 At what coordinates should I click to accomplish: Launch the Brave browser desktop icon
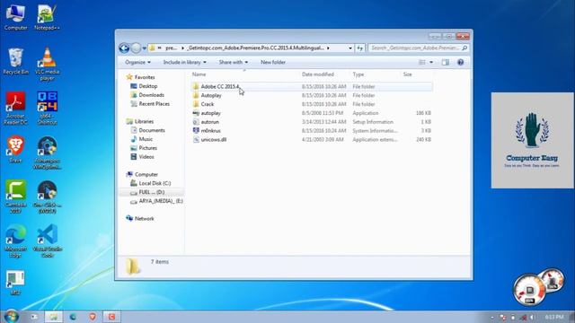(15, 150)
